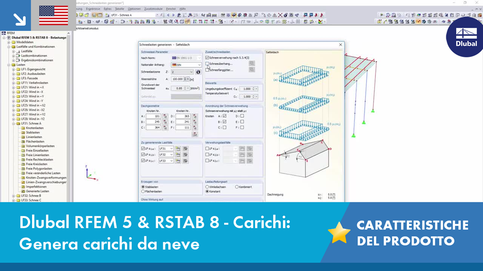This screenshot has width=483, height=271.
Task: Click the Meereshöhe spinner arrows
Action: click(x=185, y=79)
